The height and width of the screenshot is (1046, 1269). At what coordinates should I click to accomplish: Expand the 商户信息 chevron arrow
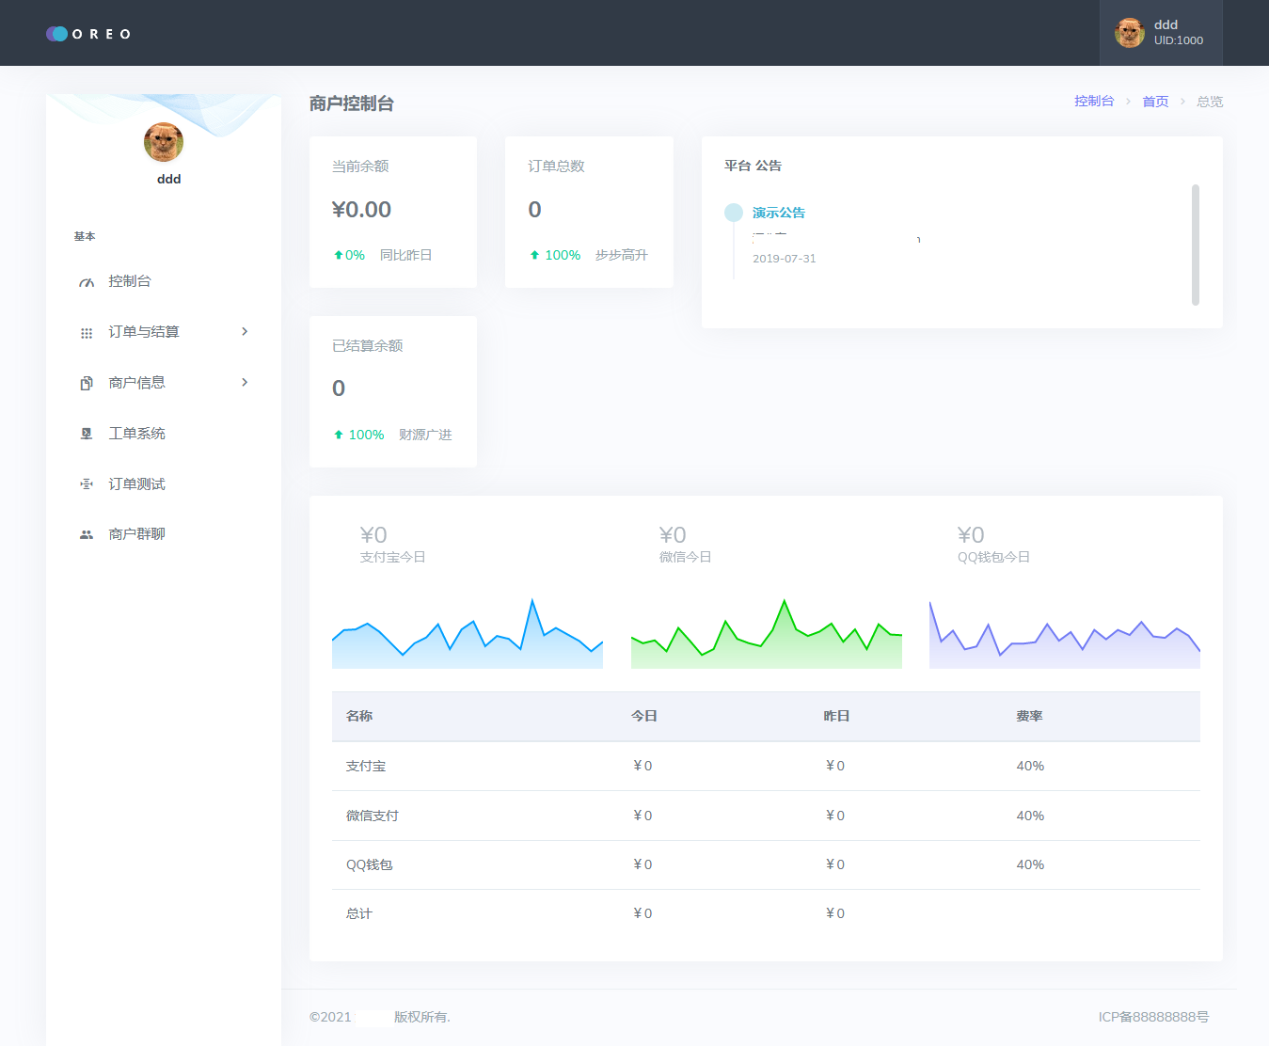(245, 383)
